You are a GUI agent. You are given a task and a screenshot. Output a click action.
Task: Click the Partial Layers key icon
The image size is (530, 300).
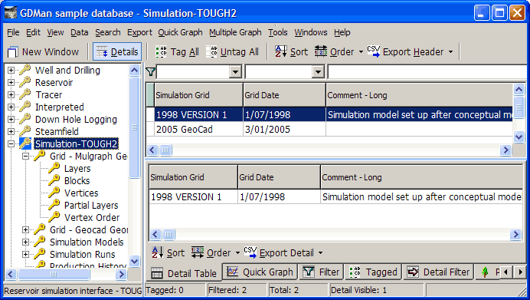click(x=54, y=205)
